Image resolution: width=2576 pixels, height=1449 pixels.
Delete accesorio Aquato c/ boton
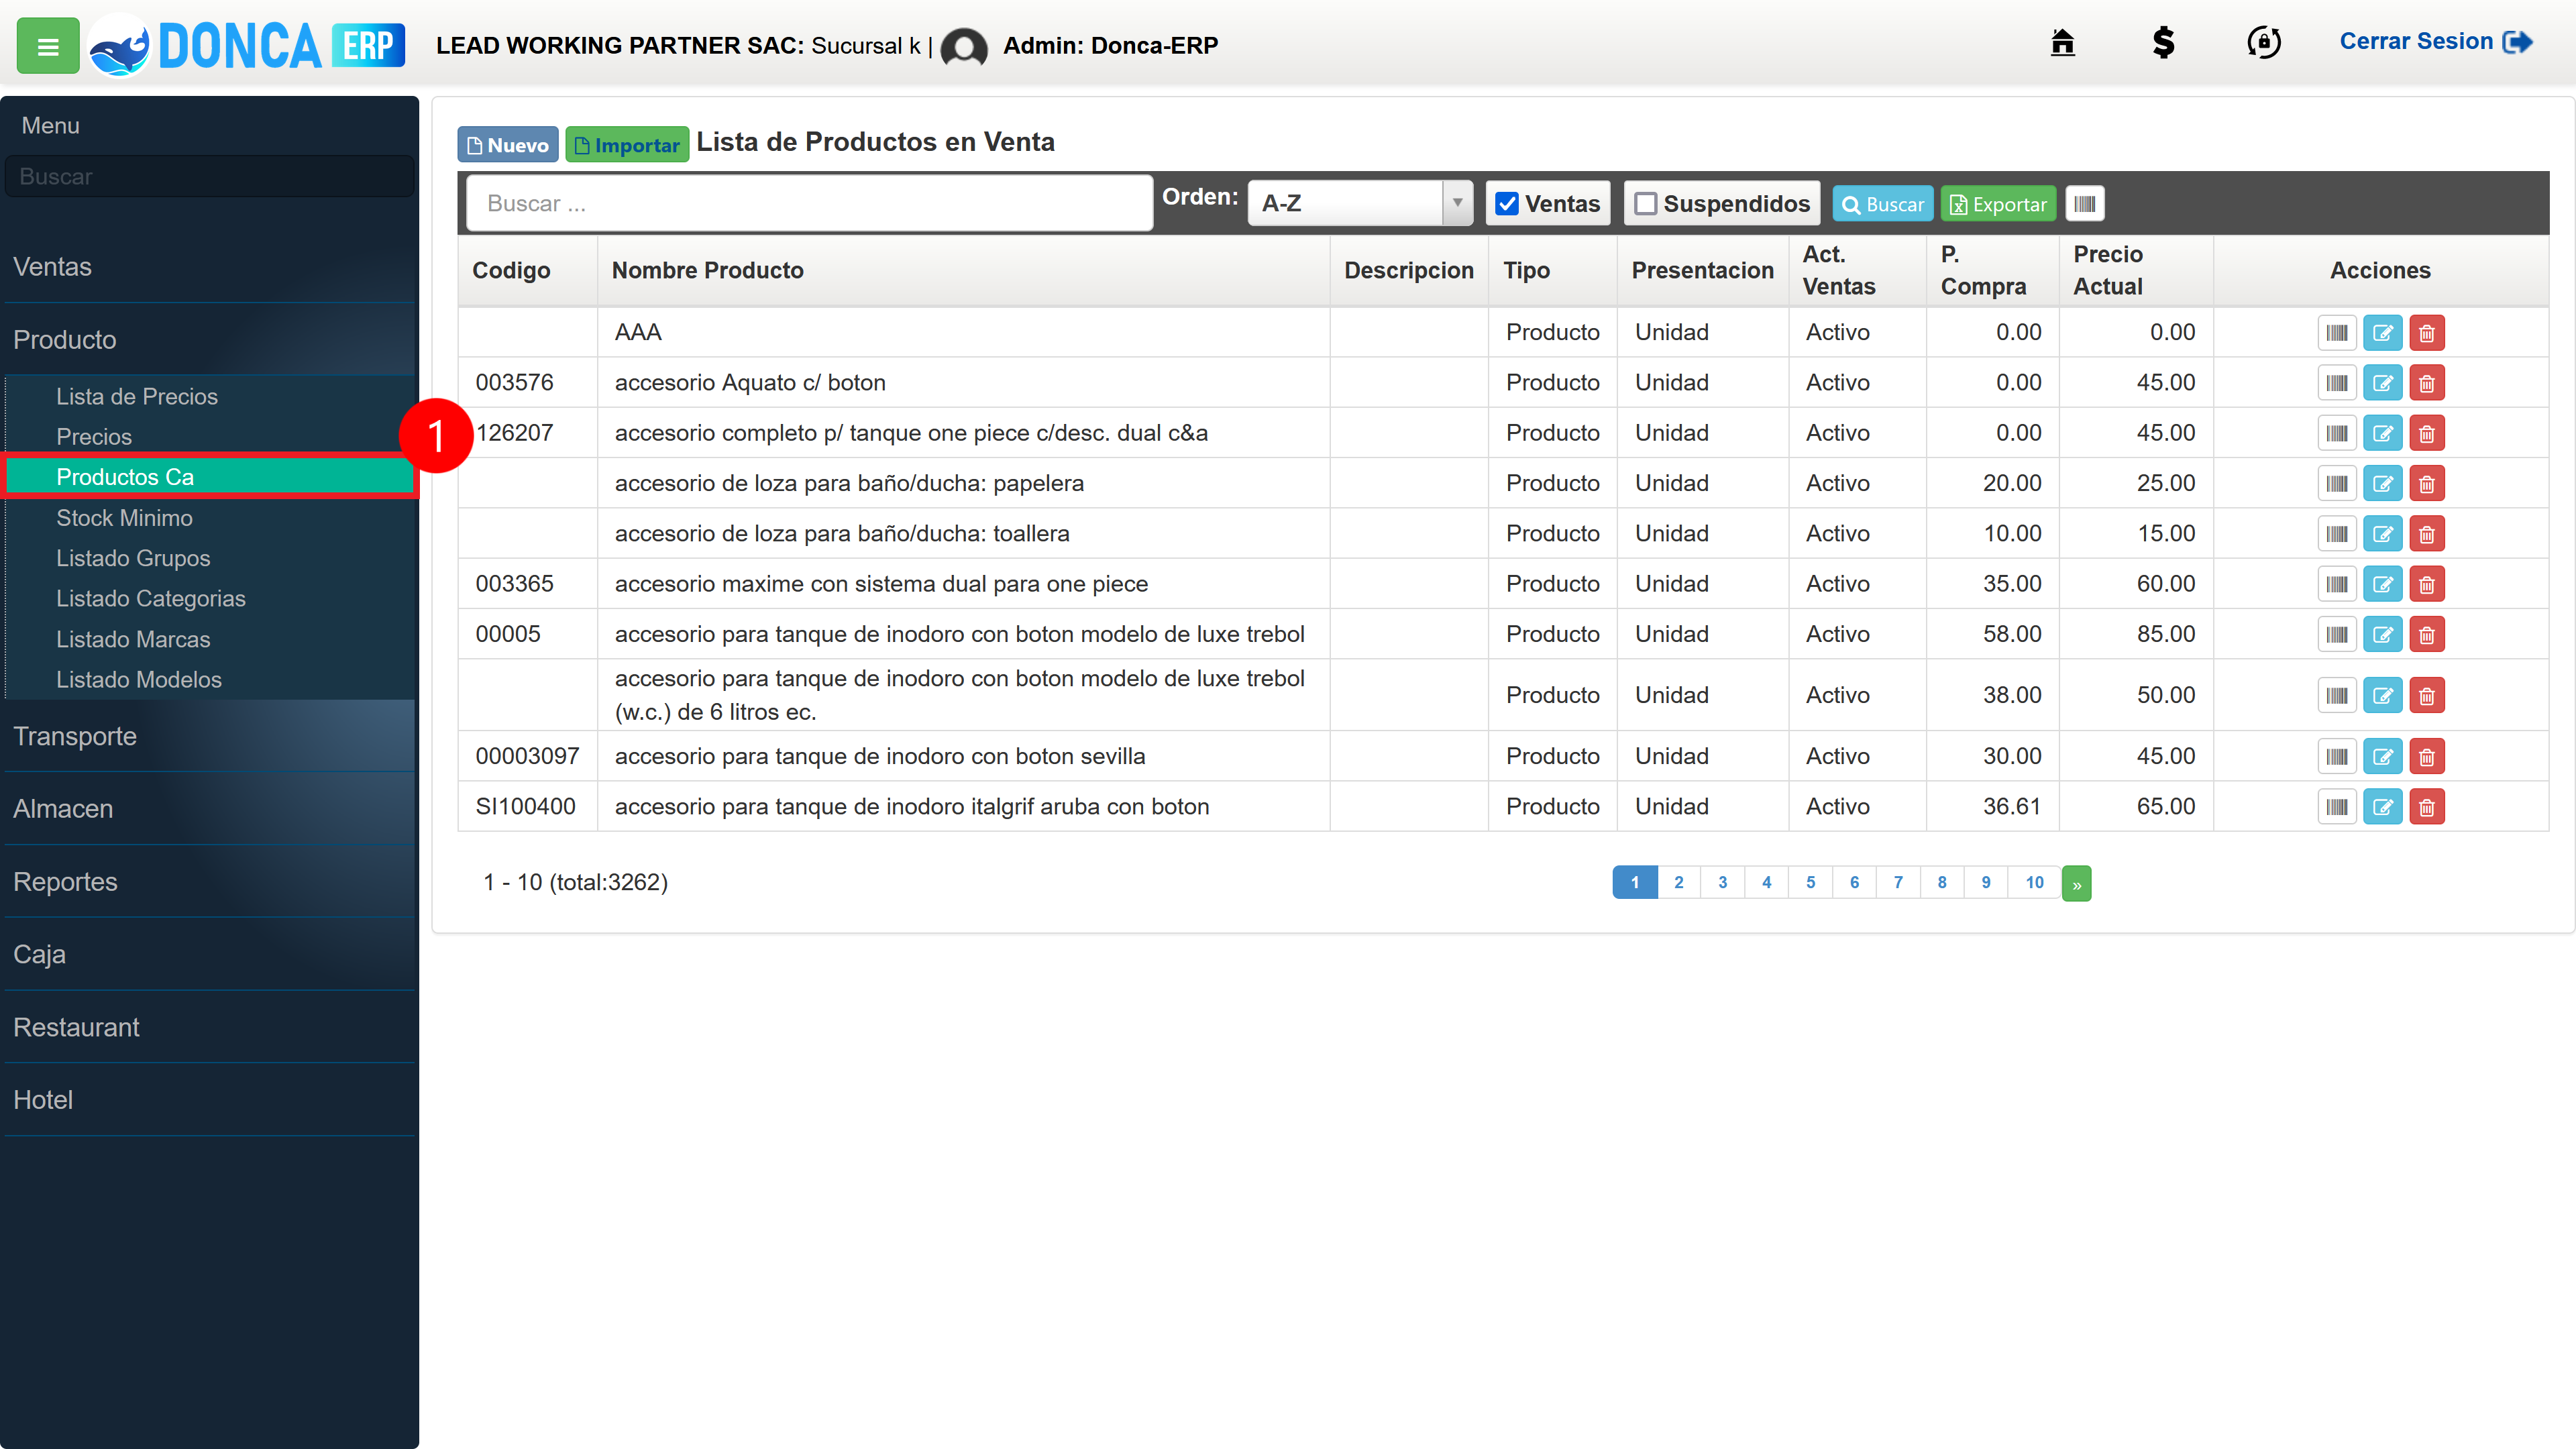(2427, 383)
